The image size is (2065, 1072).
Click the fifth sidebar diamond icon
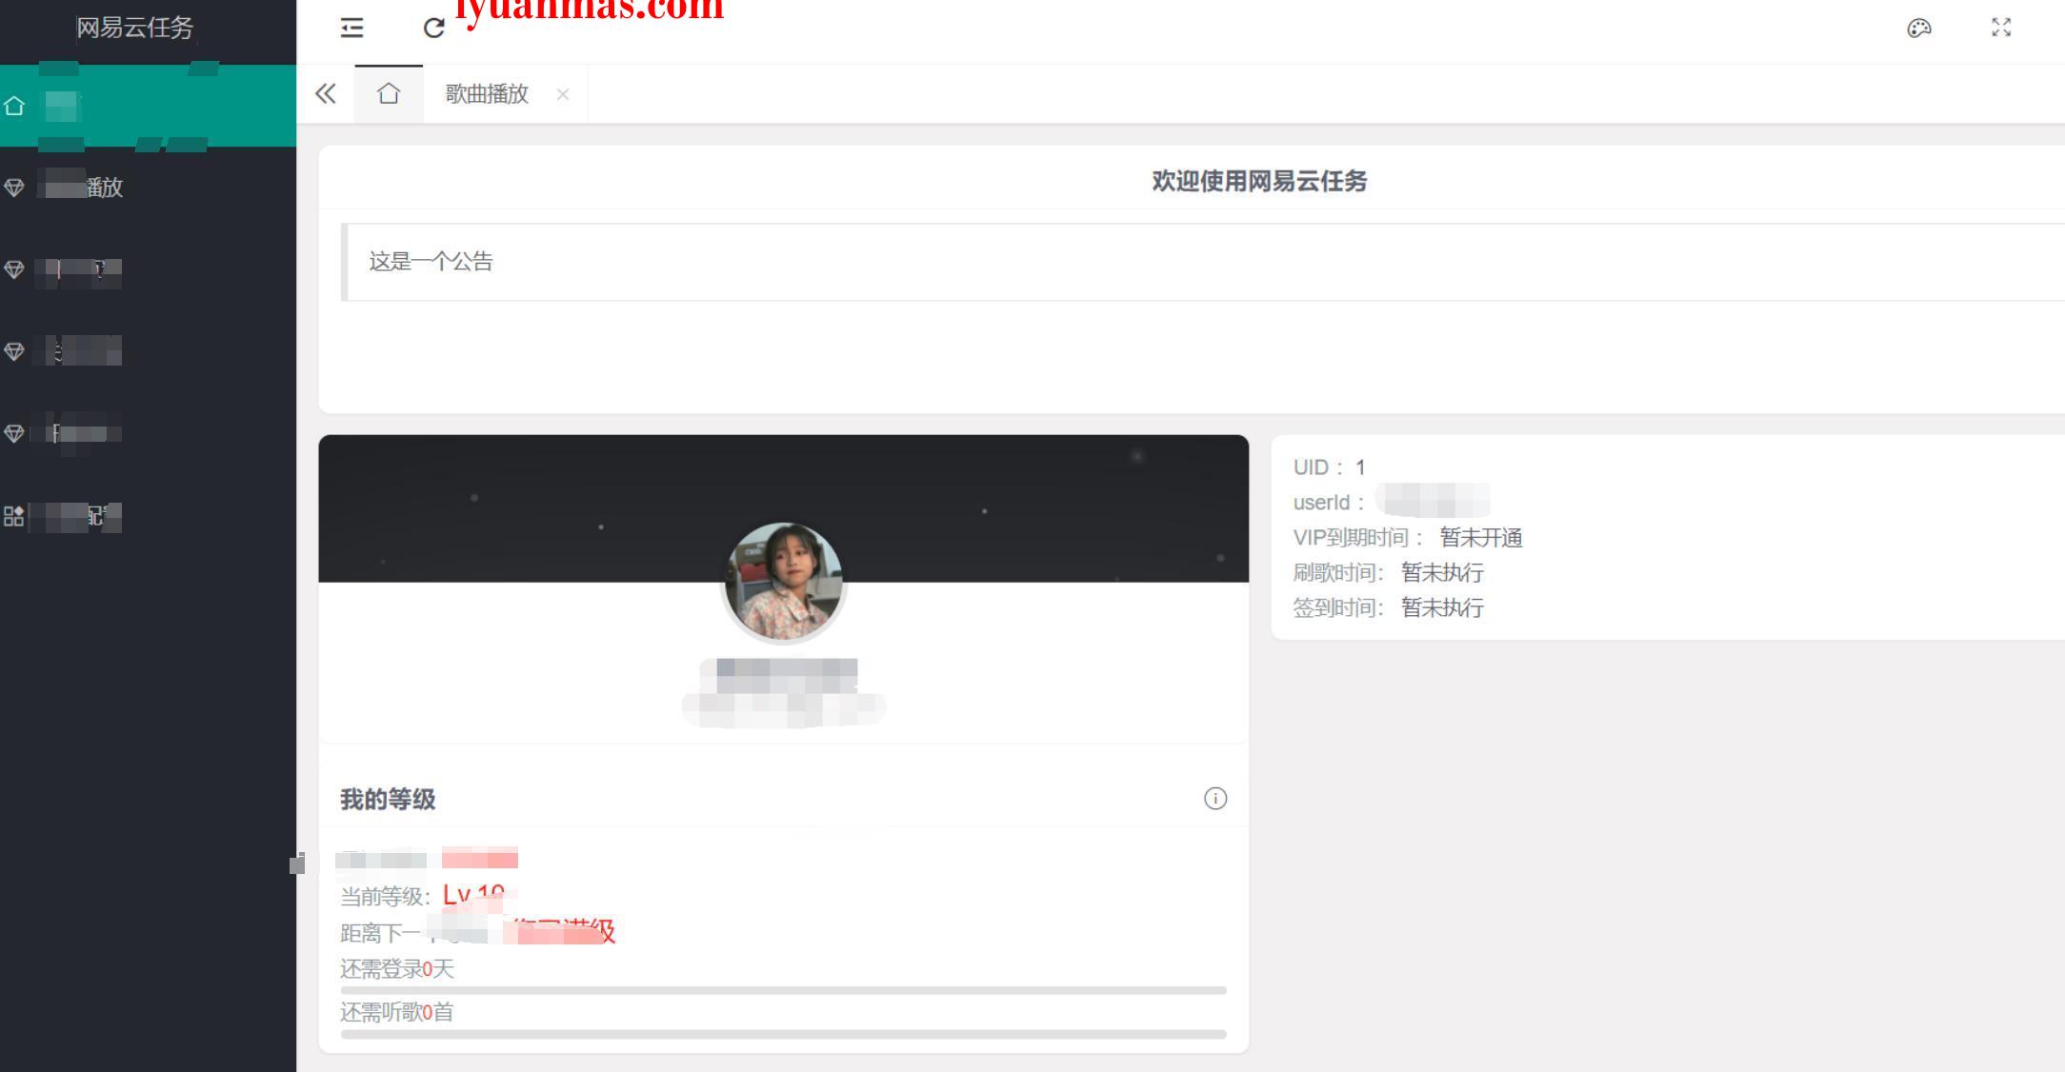[x=14, y=433]
